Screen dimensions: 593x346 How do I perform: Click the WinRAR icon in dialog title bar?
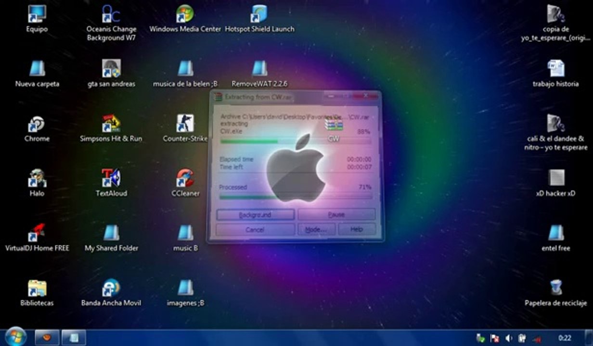tap(218, 97)
